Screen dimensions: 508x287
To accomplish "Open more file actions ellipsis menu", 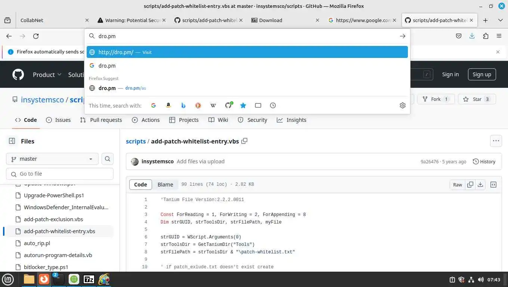I will pos(496,141).
